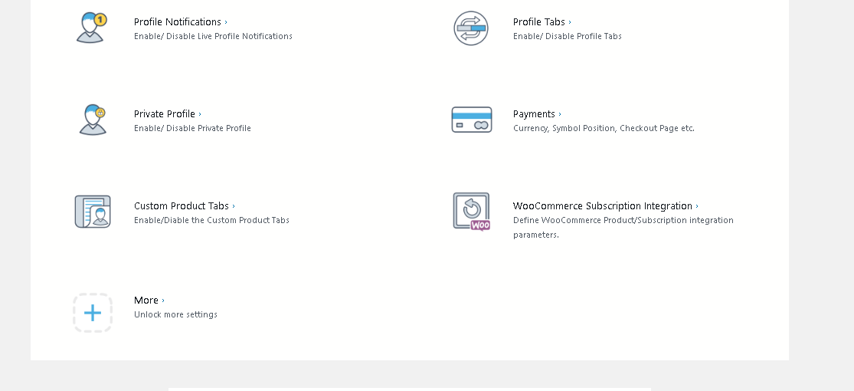Viewport: 854px width, 391px height.
Task: Click the chevron after WooCommerce Subscription Integration
Action: click(697, 206)
